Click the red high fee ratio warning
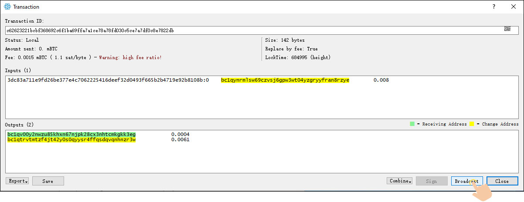The image size is (524, 202). (130, 57)
